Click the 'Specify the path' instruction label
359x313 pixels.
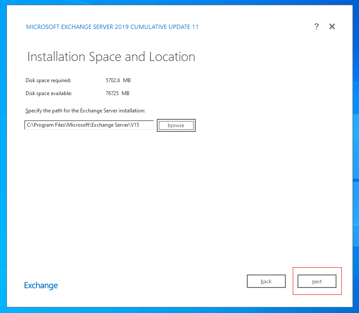pyautogui.click(x=85, y=111)
